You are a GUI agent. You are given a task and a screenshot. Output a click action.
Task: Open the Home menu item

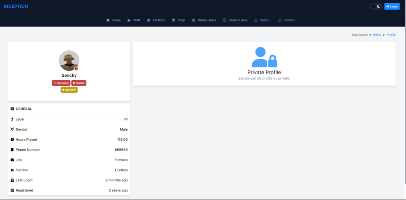(113, 20)
